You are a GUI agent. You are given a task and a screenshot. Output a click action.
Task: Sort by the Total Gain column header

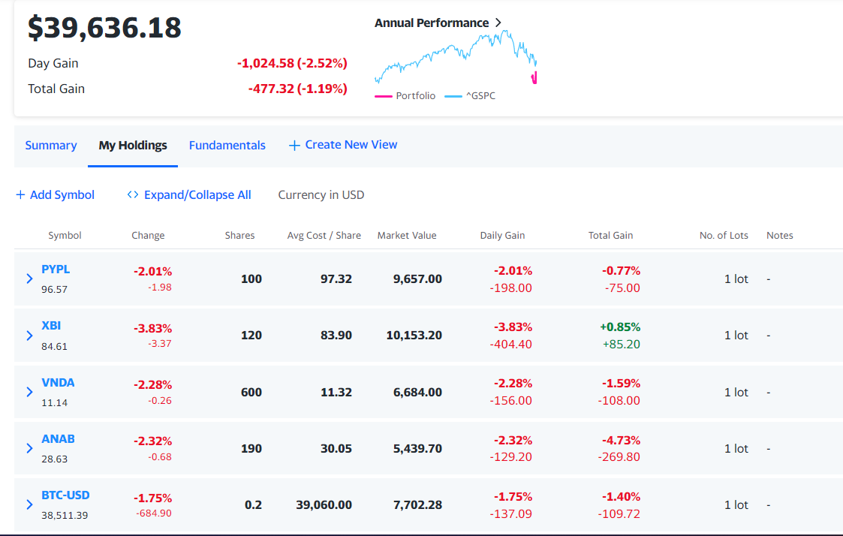[x=611, y=236]
